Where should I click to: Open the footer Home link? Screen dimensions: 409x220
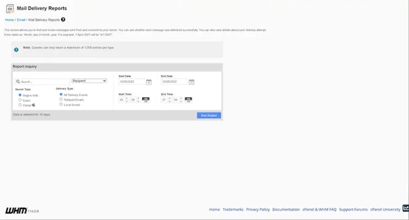click(x=214, y=210)
